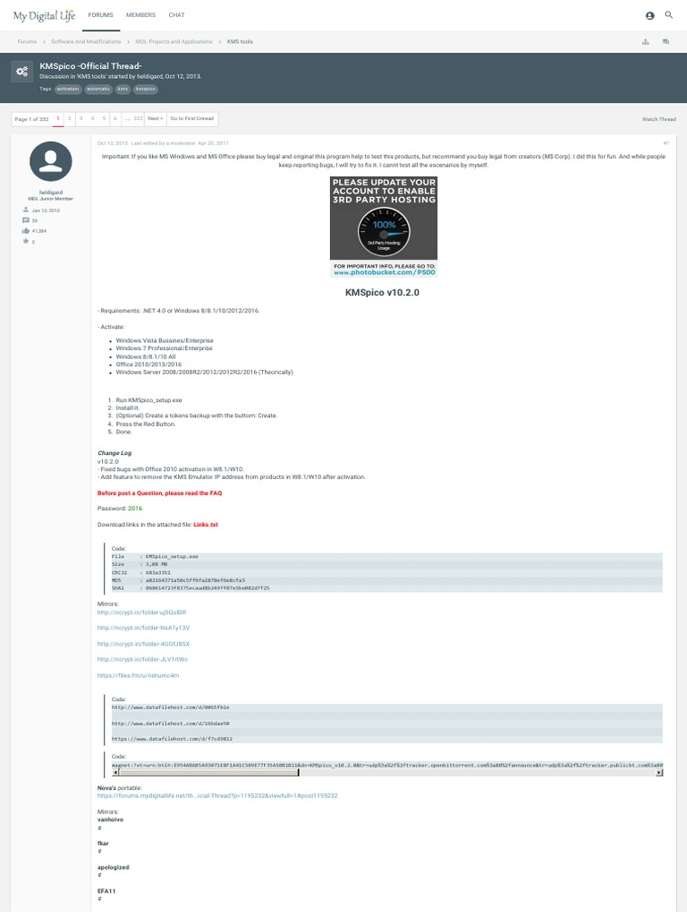Go to page 6 of the thread
The height and width of the screenshot is (917, 687).
point(115,119)
